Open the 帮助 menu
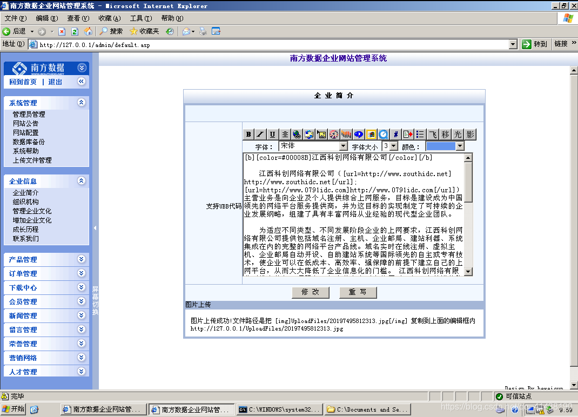 172,18
